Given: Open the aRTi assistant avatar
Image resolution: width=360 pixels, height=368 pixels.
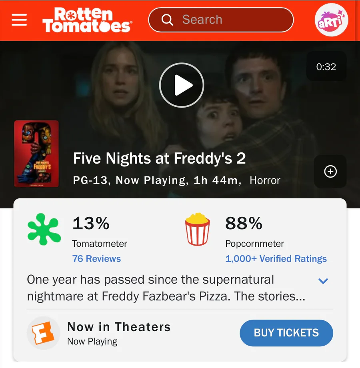Looking at the screenshot, I should click(331, 20).
